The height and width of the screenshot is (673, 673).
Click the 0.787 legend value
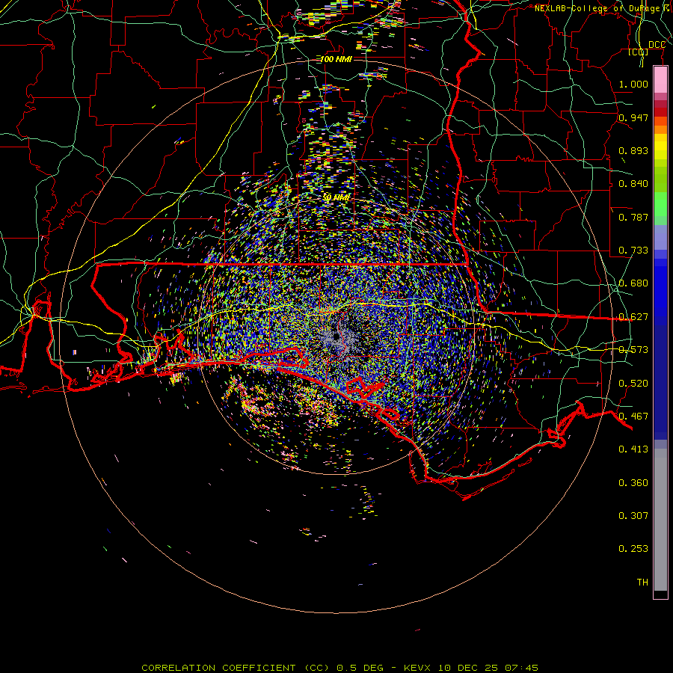pyautogui.click(x=633, y=217)
